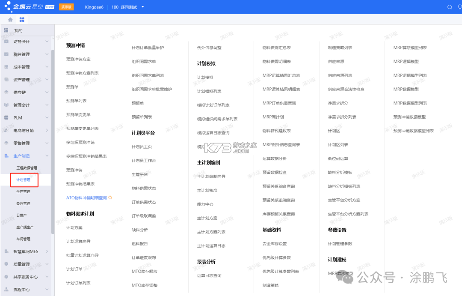Expand the 税务管理 chevron

47,54
